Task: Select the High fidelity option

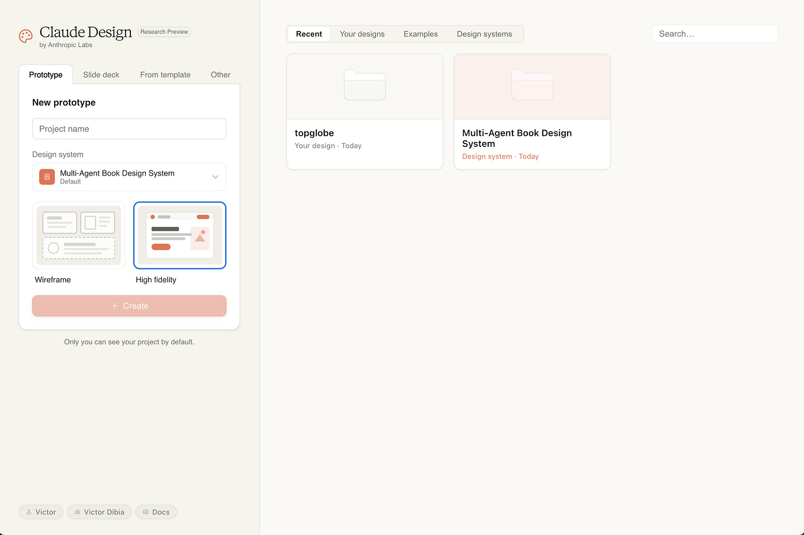Action: click(179, 235)
